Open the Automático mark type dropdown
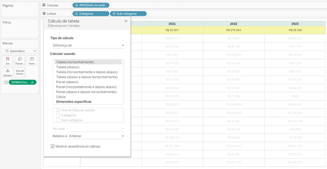Image resolution: width=327 pixels, height=169 pixels. [20, 51]
